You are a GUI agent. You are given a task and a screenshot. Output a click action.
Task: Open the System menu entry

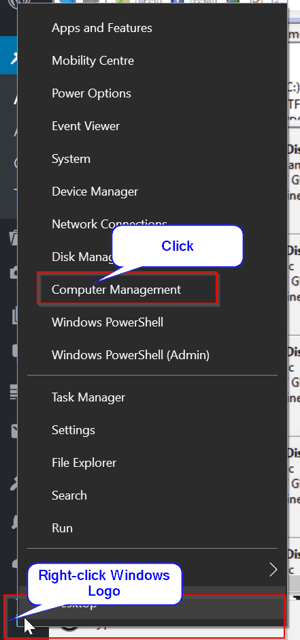[x=71, y=159]
